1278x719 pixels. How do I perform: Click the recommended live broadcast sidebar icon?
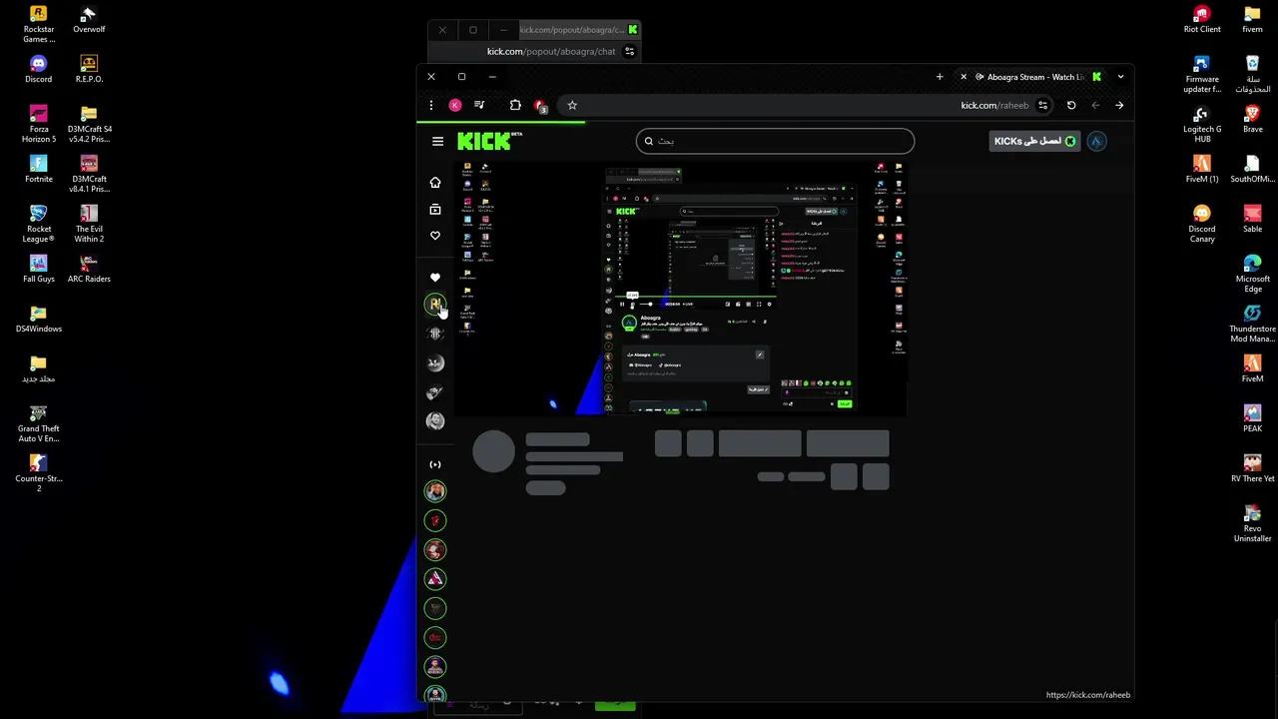tap(435, 464)
